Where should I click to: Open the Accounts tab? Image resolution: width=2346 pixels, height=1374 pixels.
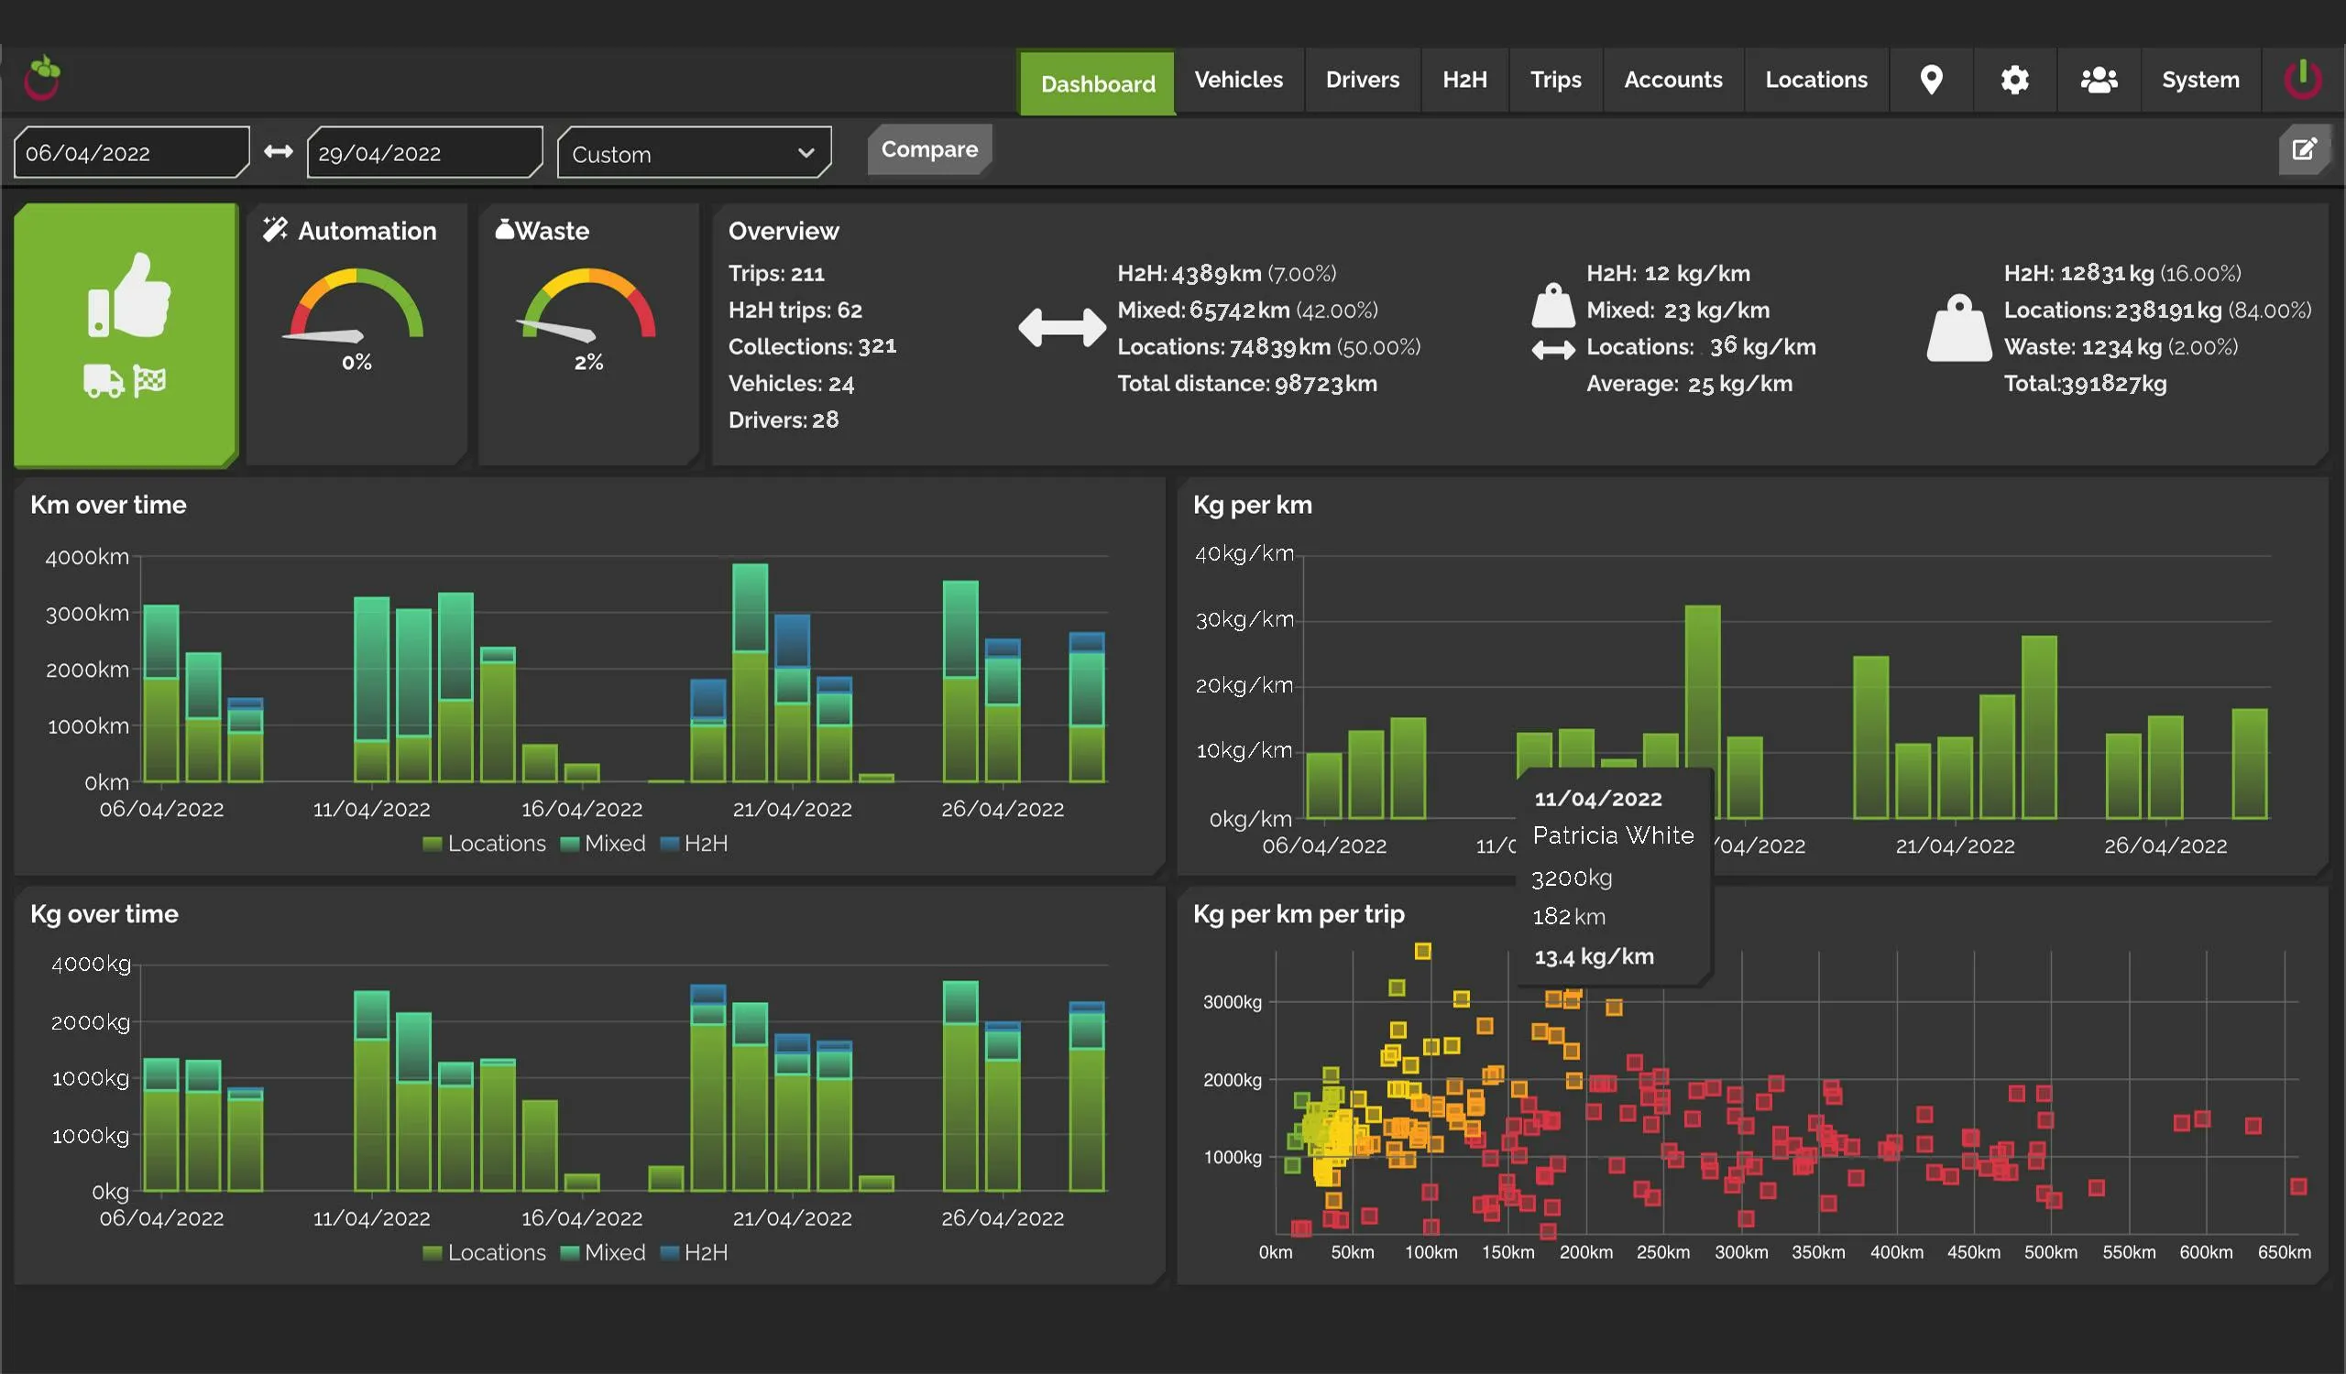point(1673,80)
